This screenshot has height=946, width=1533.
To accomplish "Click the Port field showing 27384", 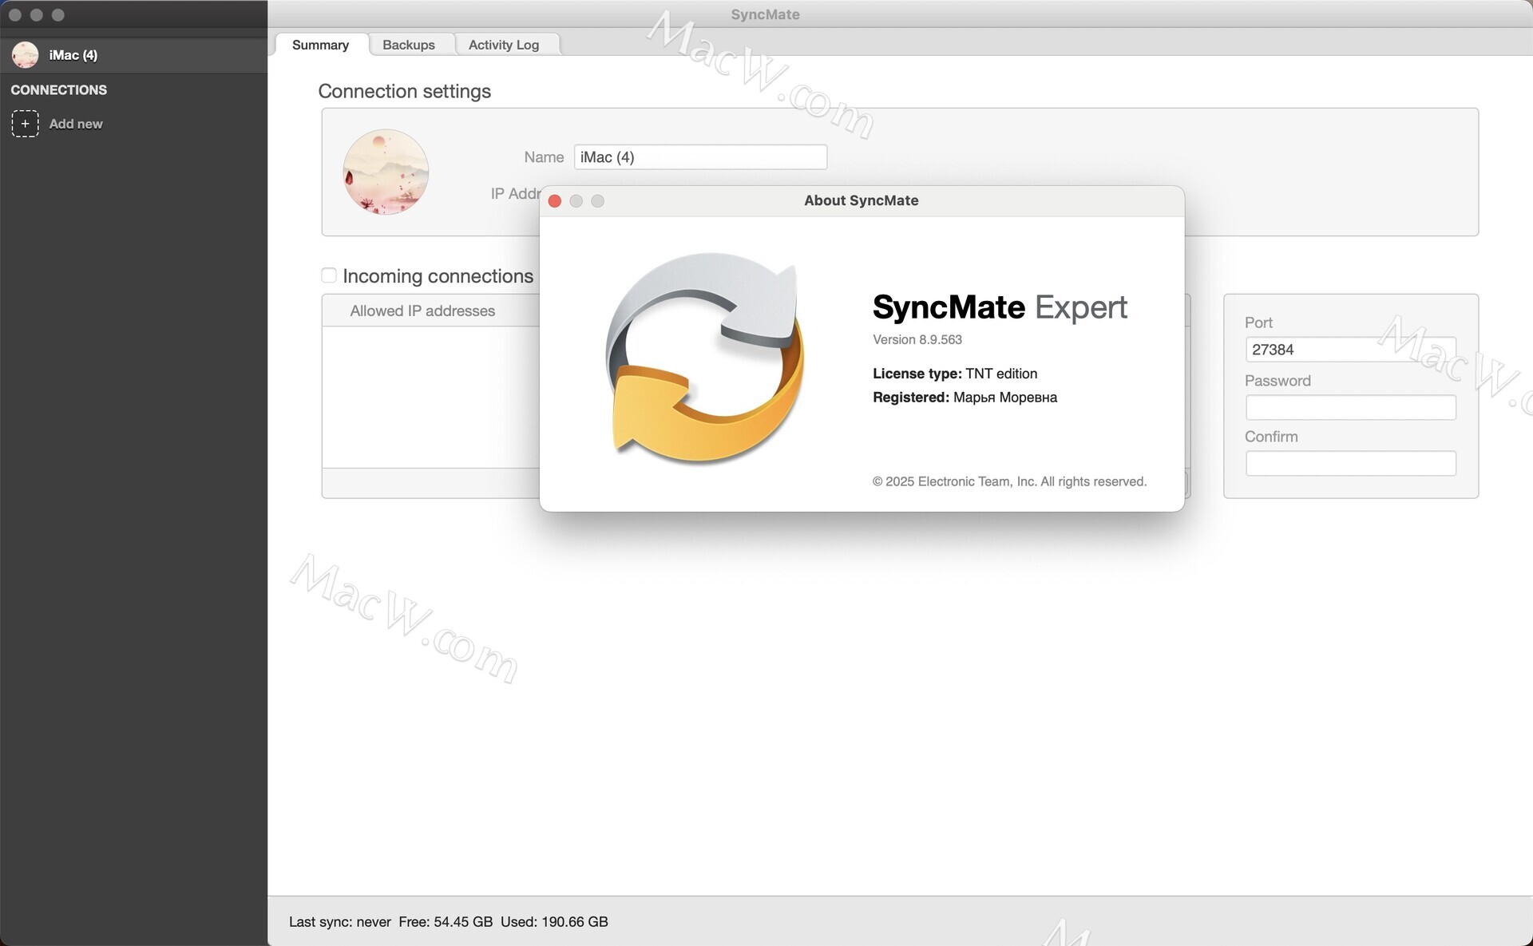I will tap(1350, 350).
